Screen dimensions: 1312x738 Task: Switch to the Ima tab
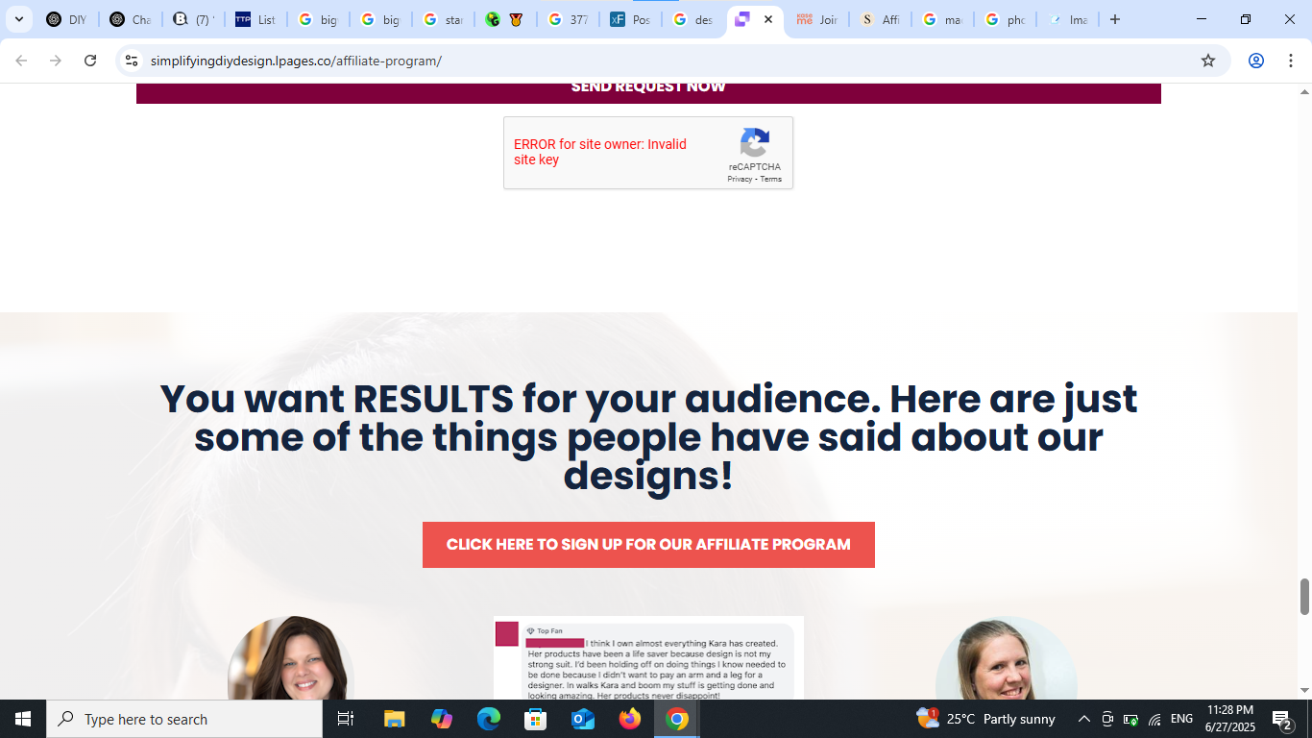(1067, 19)
